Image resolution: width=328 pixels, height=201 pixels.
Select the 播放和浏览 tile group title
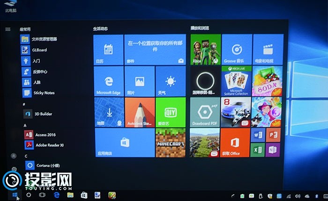tap(200, 28)
